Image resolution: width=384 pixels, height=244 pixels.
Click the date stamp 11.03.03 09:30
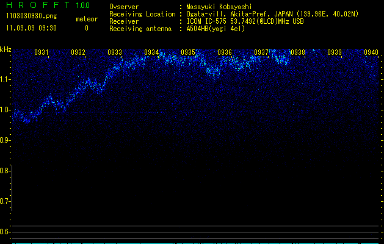pyautogui.click(x=31, y=28)
